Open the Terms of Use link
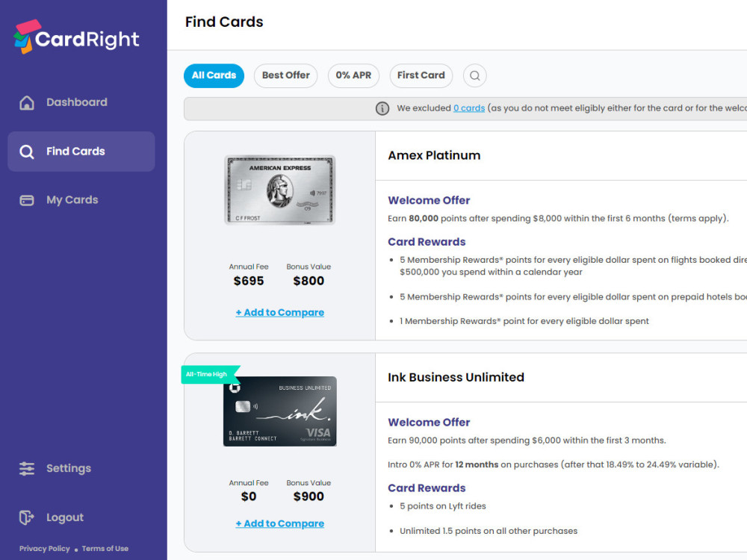This screenshot has height=560, width=747. point(105,549)
